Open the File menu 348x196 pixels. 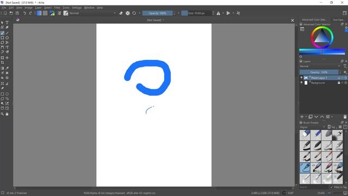[4, 8]
